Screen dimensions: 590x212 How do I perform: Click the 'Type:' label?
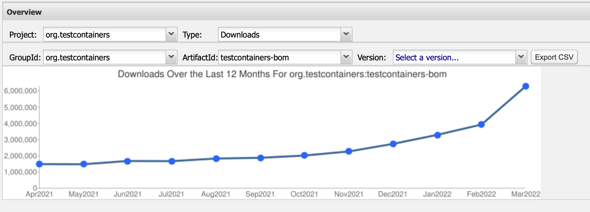point(192,35)
